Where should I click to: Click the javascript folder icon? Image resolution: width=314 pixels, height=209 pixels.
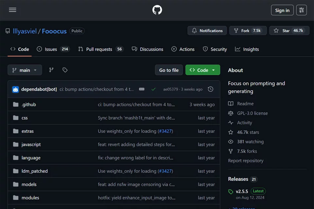16,144
